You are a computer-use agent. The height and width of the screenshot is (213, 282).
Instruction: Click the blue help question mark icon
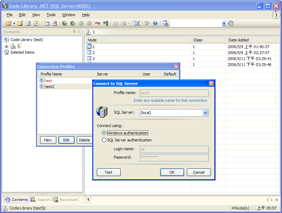click(155, 23)
